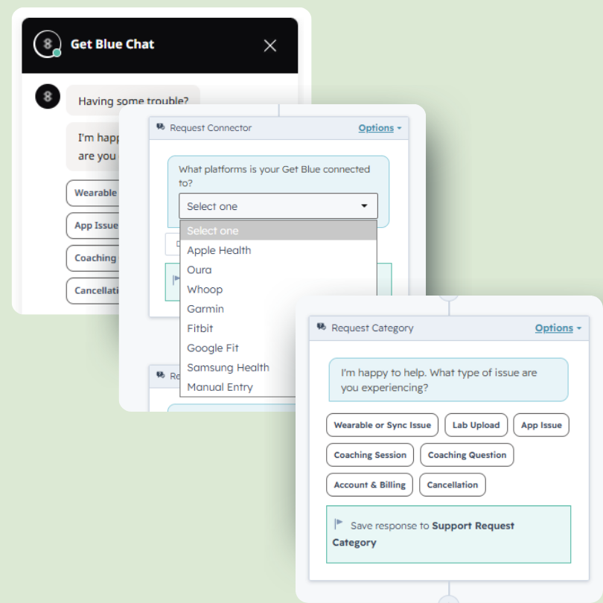Select Oura from the platform list
The width and height of the screenshot is (603, 603).
[278, 270]
